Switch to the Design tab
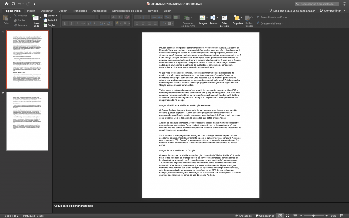Image resolution: width=349 pixels, height=218 pixels. 63,11
